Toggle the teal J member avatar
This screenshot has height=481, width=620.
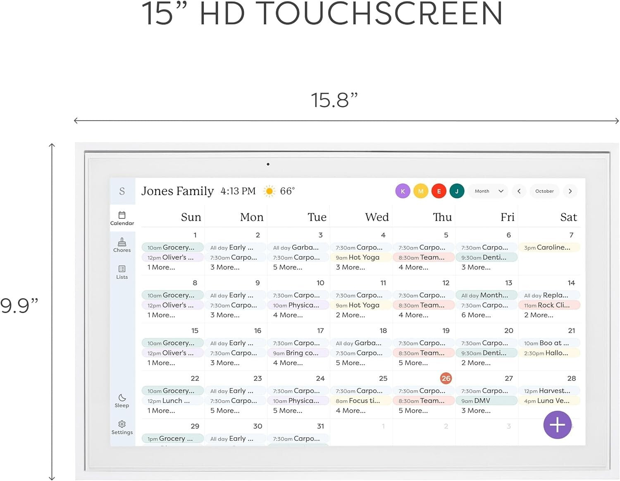(x=457, y=191)
